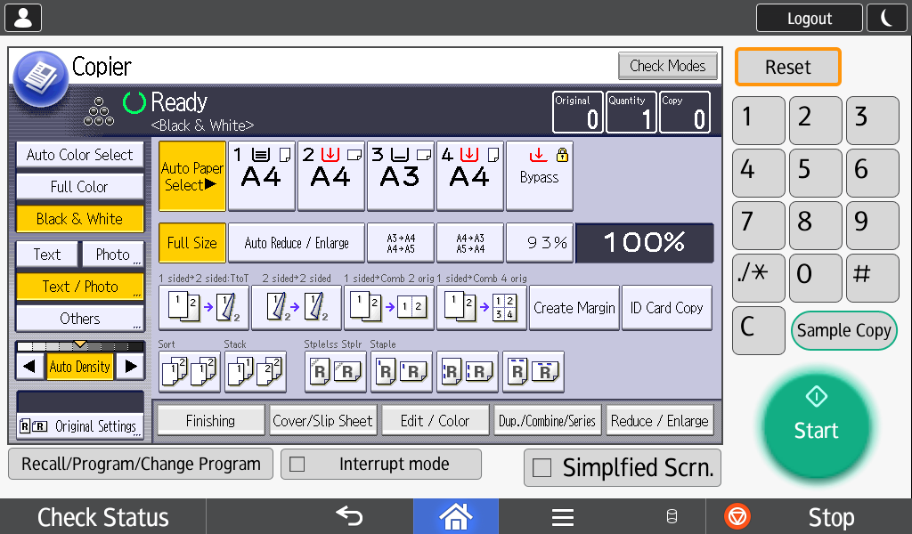Tap the Check Modes button
Screen dimensions: 912x534
pyautogui.click(x=668, y=66)
